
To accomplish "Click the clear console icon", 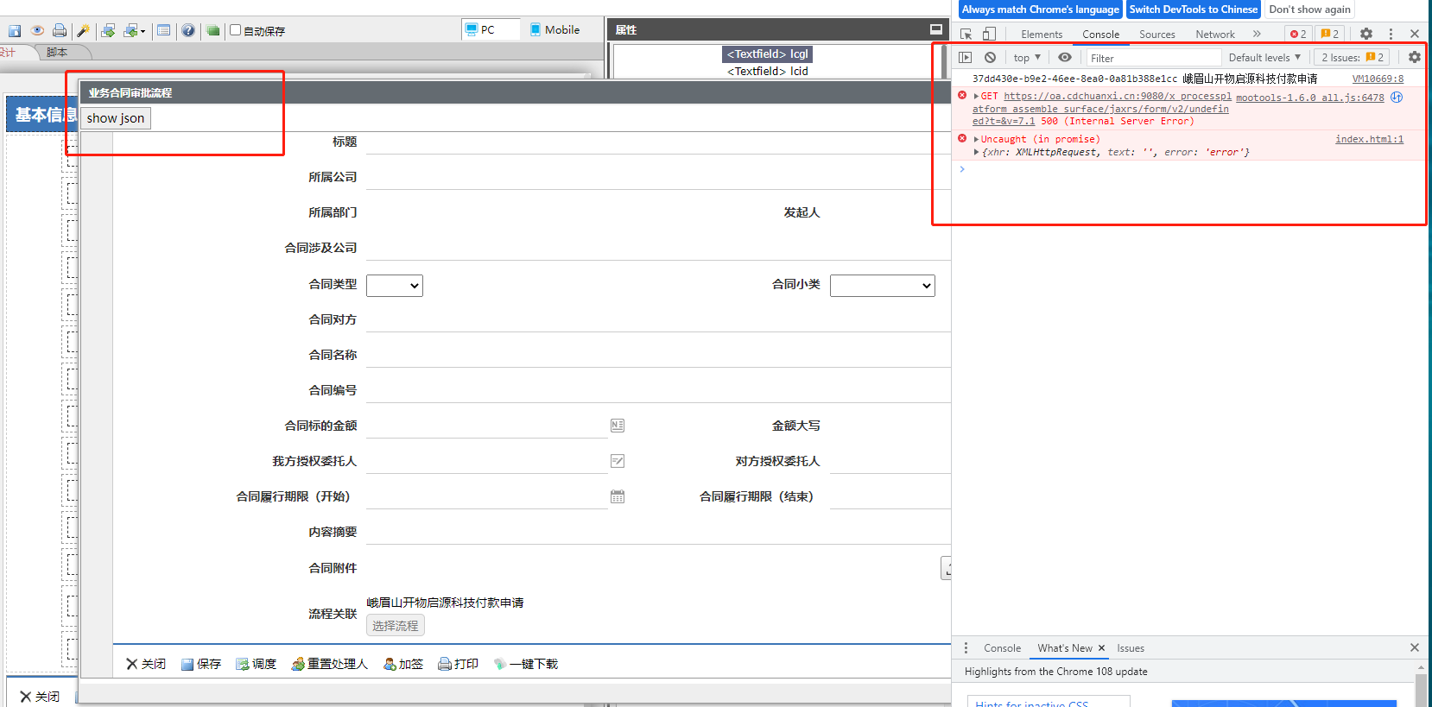I will [x=990, y=58].
